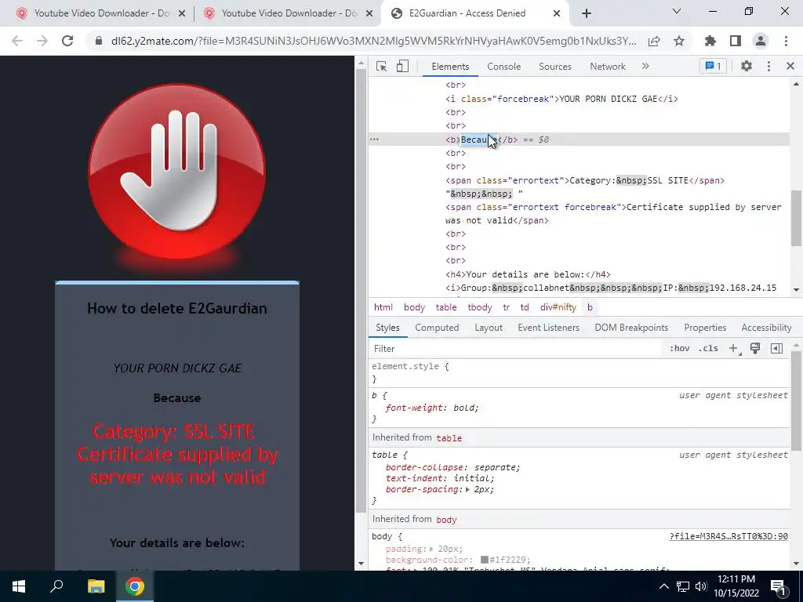
Task: Share this page icon in address bar
Action: click(654, 41)
